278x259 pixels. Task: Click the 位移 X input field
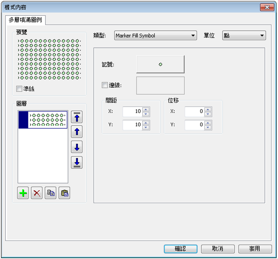tap(194, 112)
